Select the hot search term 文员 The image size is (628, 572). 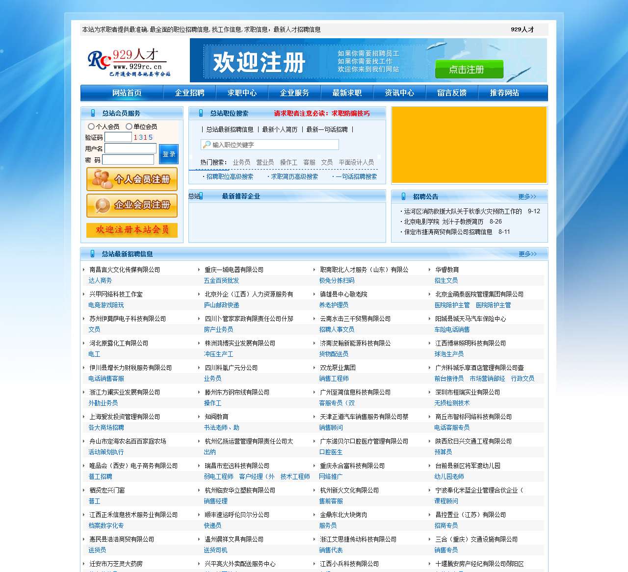tap(327, 162)
